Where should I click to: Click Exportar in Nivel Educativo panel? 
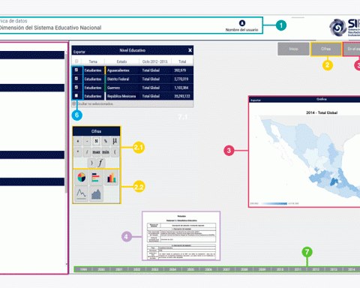point(79,52)
